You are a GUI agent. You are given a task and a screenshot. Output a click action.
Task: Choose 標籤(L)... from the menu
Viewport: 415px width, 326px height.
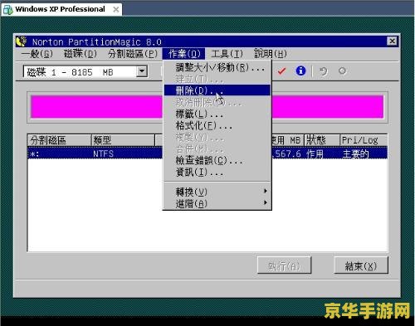point(217,114)
